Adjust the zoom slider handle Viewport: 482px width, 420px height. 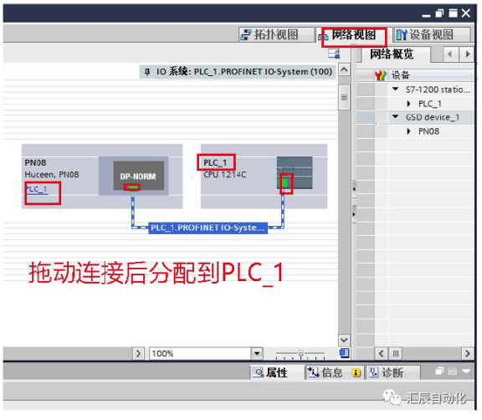click(301, 353)
